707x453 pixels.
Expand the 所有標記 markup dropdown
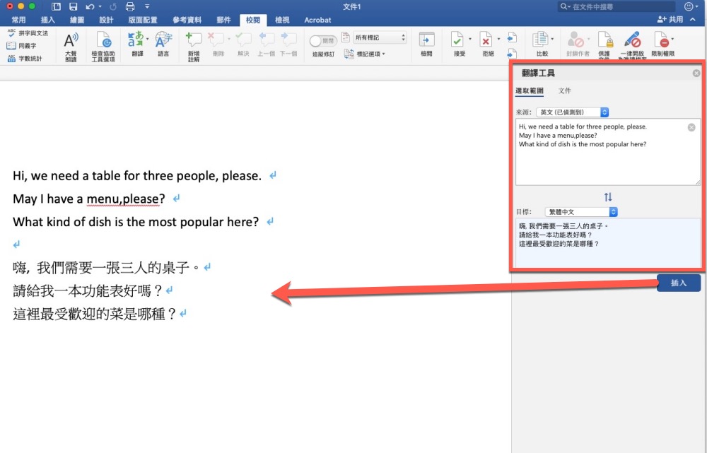(x=380, y=37)
